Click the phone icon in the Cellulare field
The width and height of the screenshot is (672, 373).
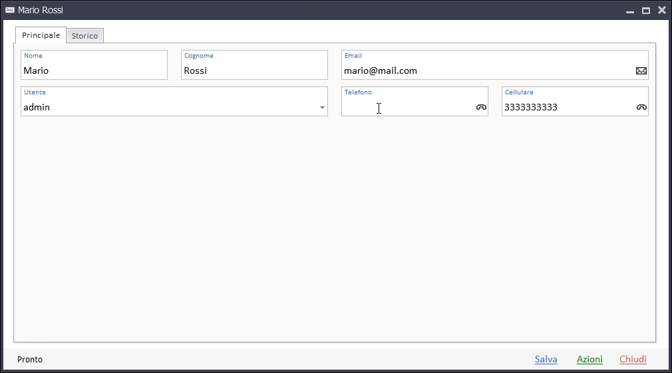641,107
